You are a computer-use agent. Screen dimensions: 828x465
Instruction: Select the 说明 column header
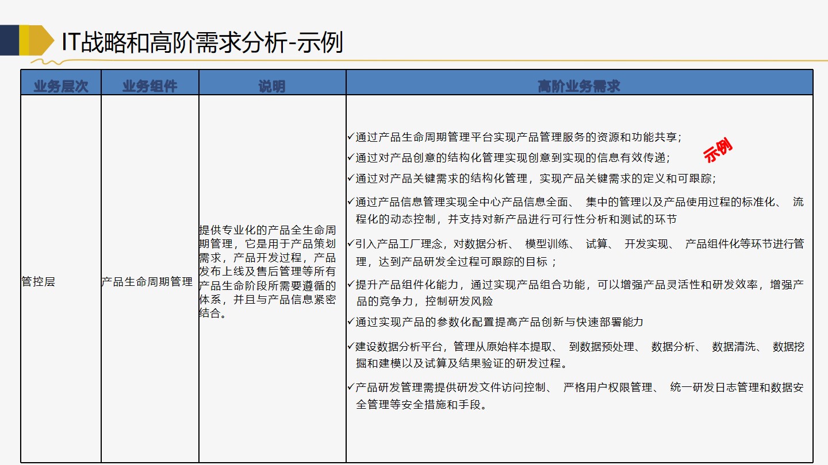pyautogui.click(x=273, y=83)
